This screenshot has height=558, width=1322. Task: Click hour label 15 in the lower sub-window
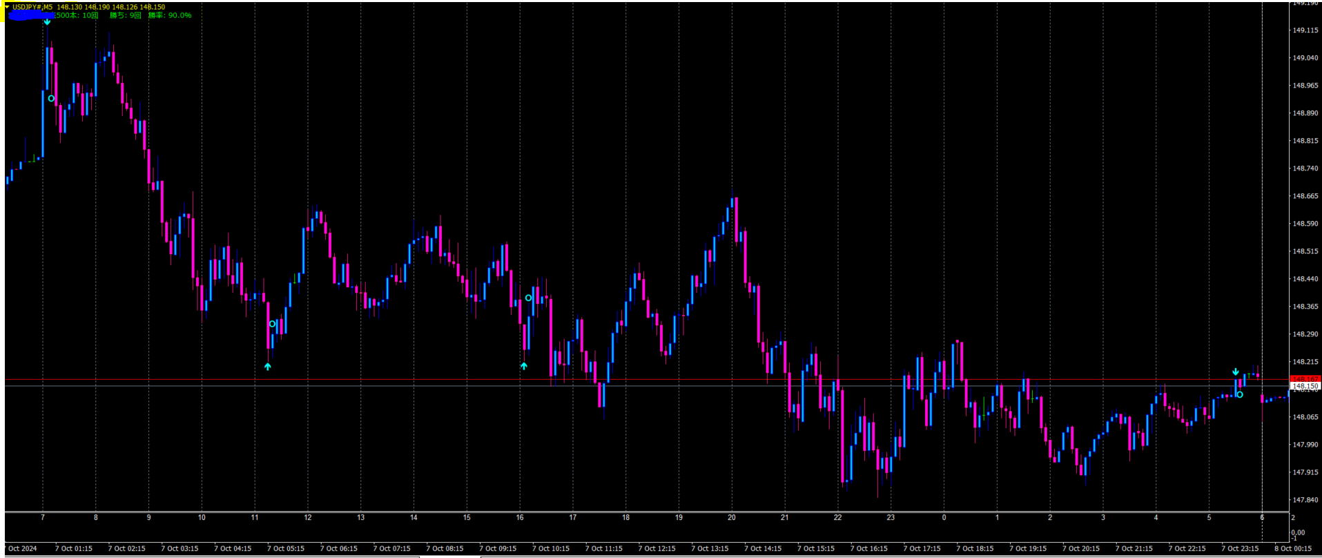[467, 517]
